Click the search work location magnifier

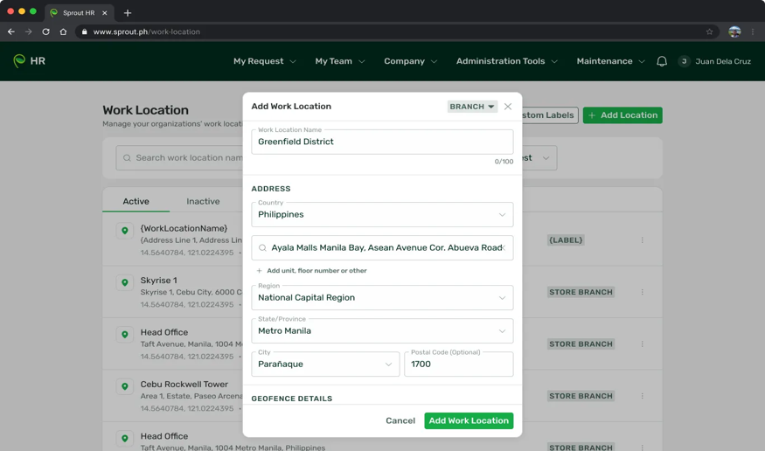(127, 158)
